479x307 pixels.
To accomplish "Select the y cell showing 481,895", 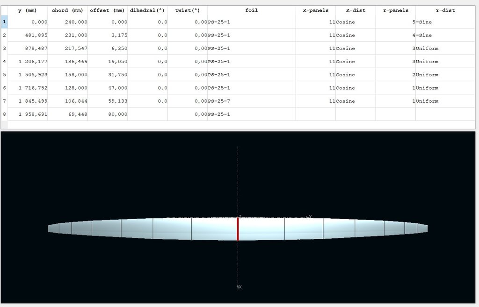I will (28, 35).
